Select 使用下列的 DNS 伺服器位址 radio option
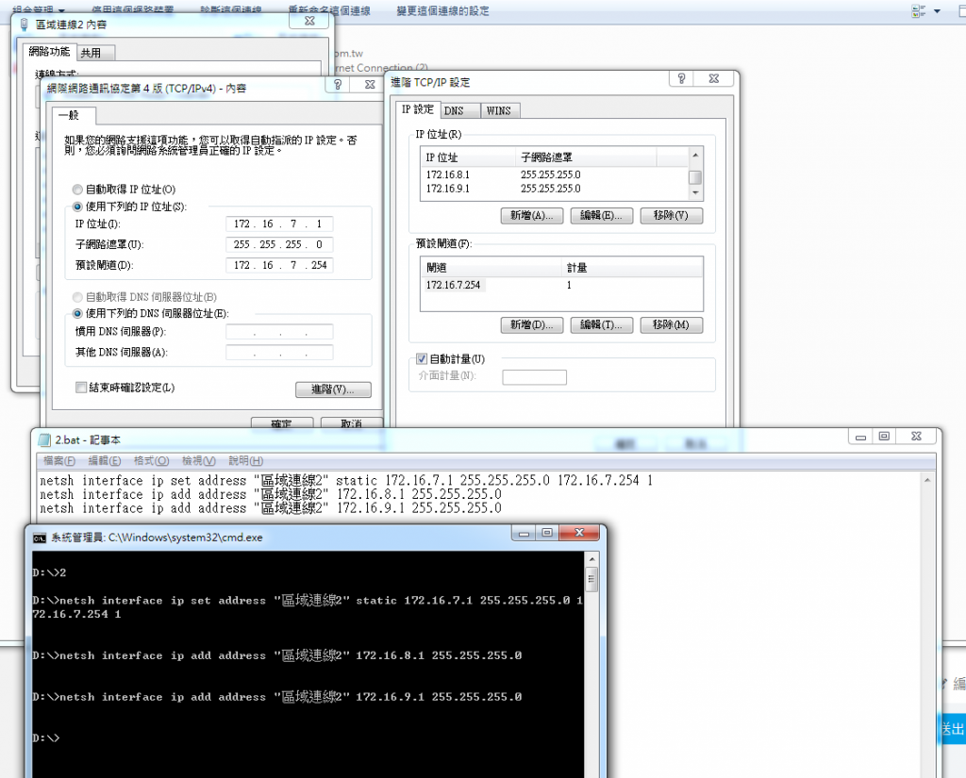This screenshot has height=778, width=966. [x=77, y=313]
